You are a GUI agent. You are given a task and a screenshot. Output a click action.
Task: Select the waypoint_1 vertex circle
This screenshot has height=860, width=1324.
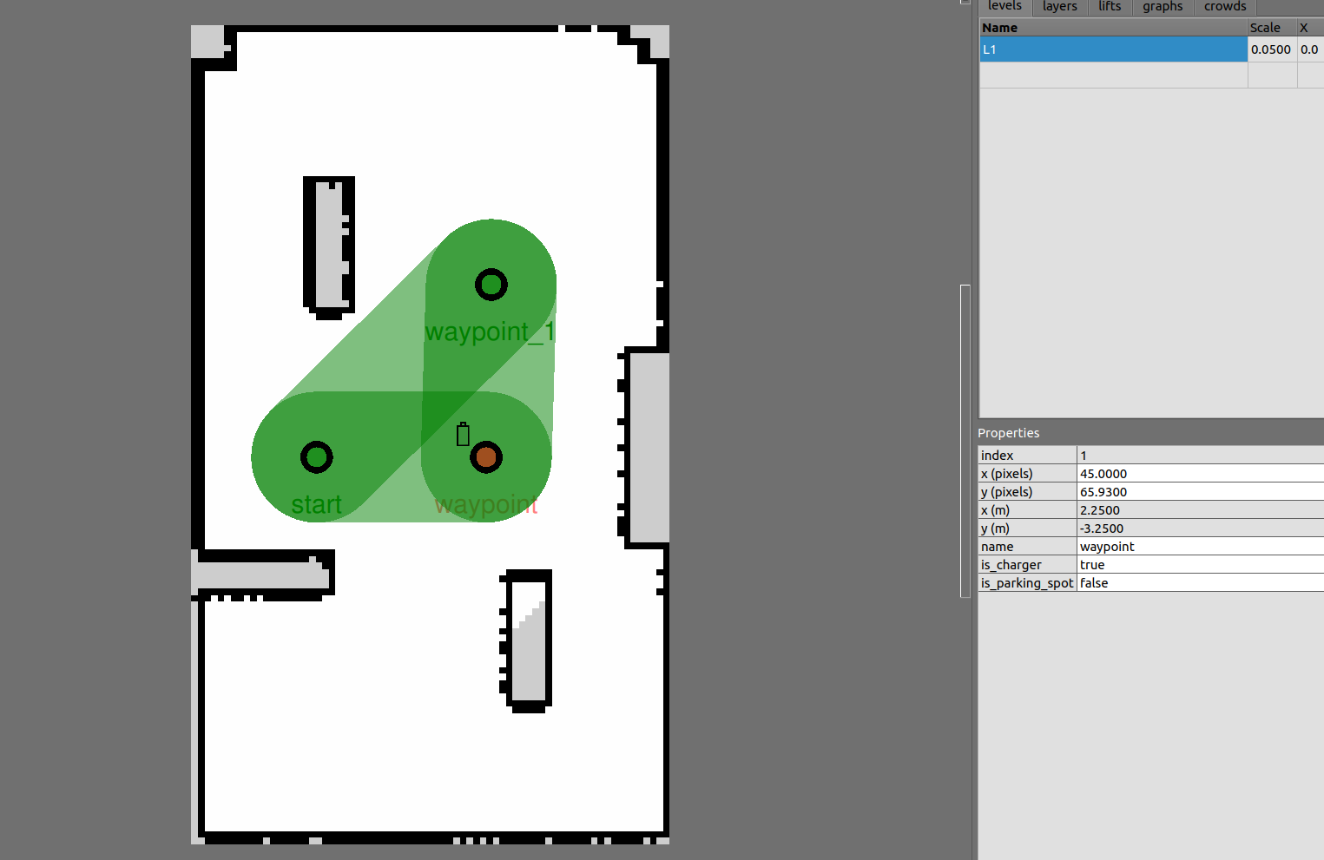[491, 284]
